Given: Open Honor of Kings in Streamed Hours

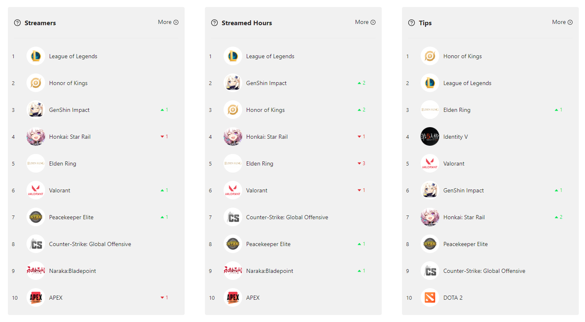Looking at the screenshot, I should pos(265,110).
